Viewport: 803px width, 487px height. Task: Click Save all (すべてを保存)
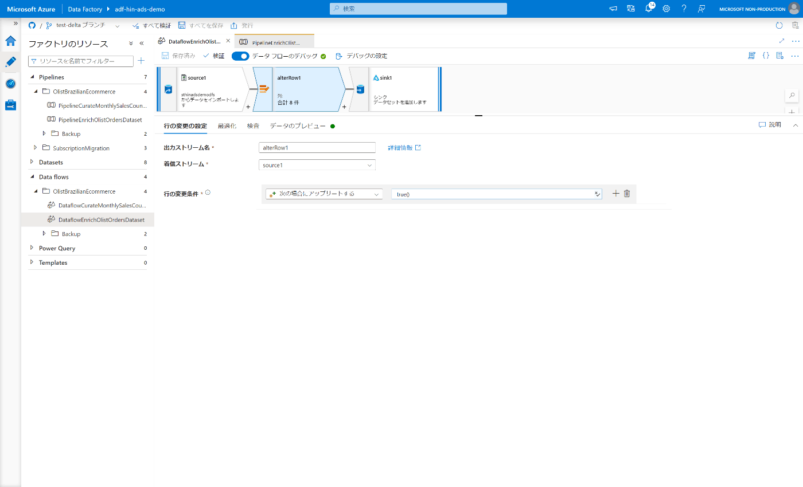coord(201,26)
